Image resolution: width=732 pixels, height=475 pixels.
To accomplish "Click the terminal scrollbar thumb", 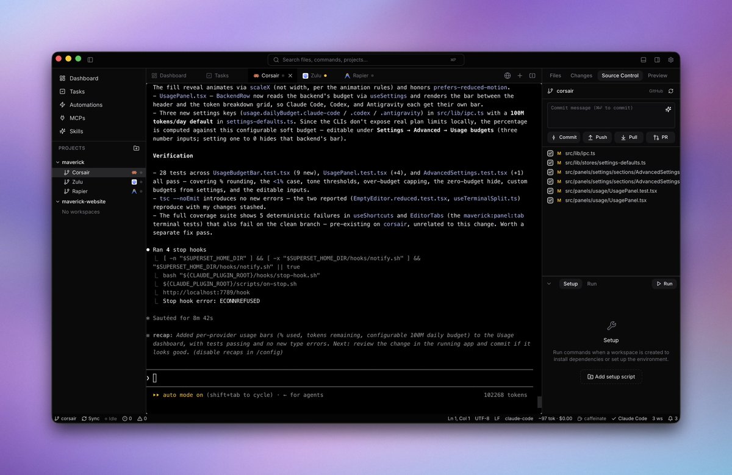I will (539, 401).
